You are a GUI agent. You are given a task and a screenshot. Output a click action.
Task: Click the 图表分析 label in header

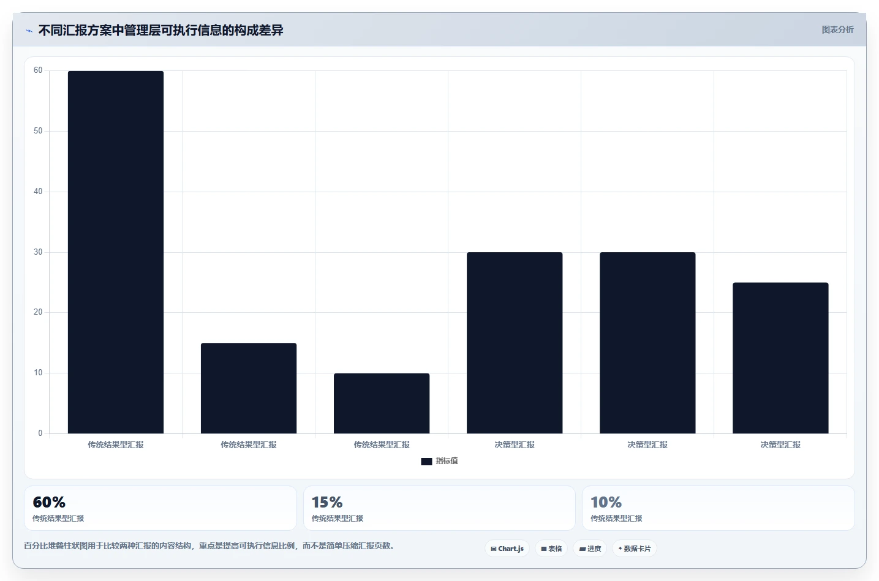coord(837,29)
